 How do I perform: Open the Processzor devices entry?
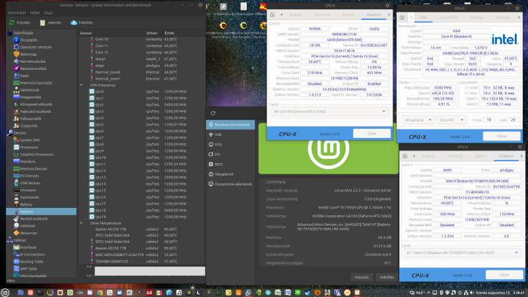coord(29,147)
